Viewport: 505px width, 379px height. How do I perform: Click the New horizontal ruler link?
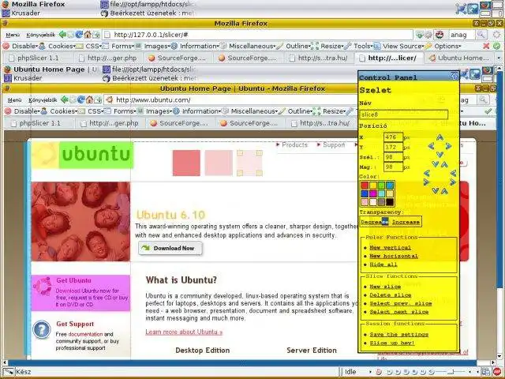pos(394,256)
